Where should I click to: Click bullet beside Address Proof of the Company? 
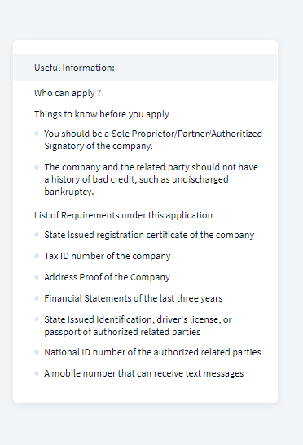click(x=37, y=277)
